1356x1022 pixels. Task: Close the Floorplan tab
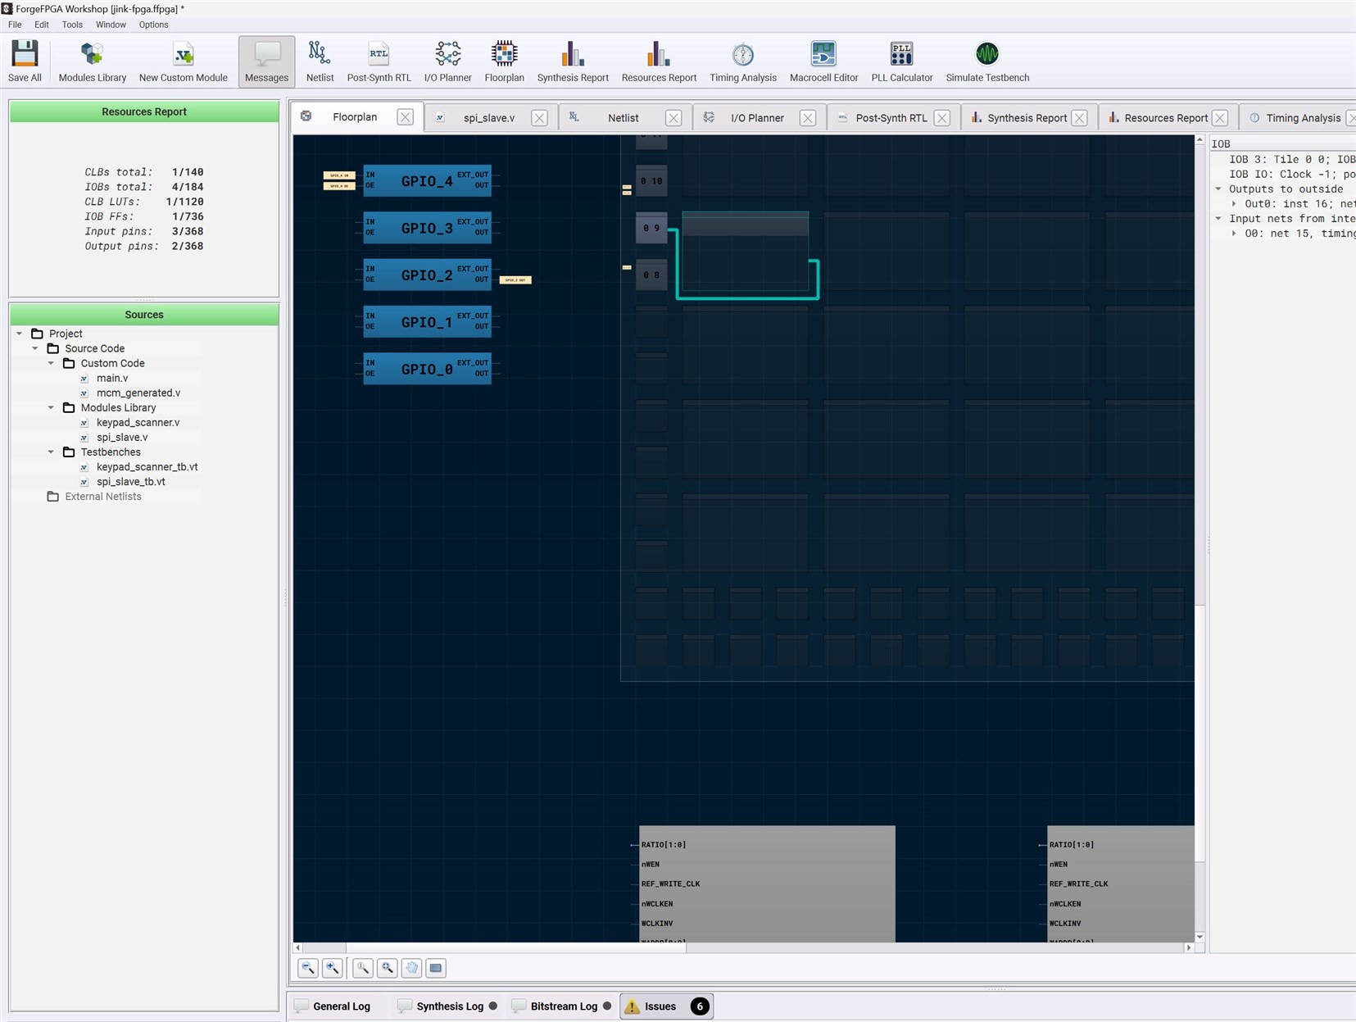(406, 117)
